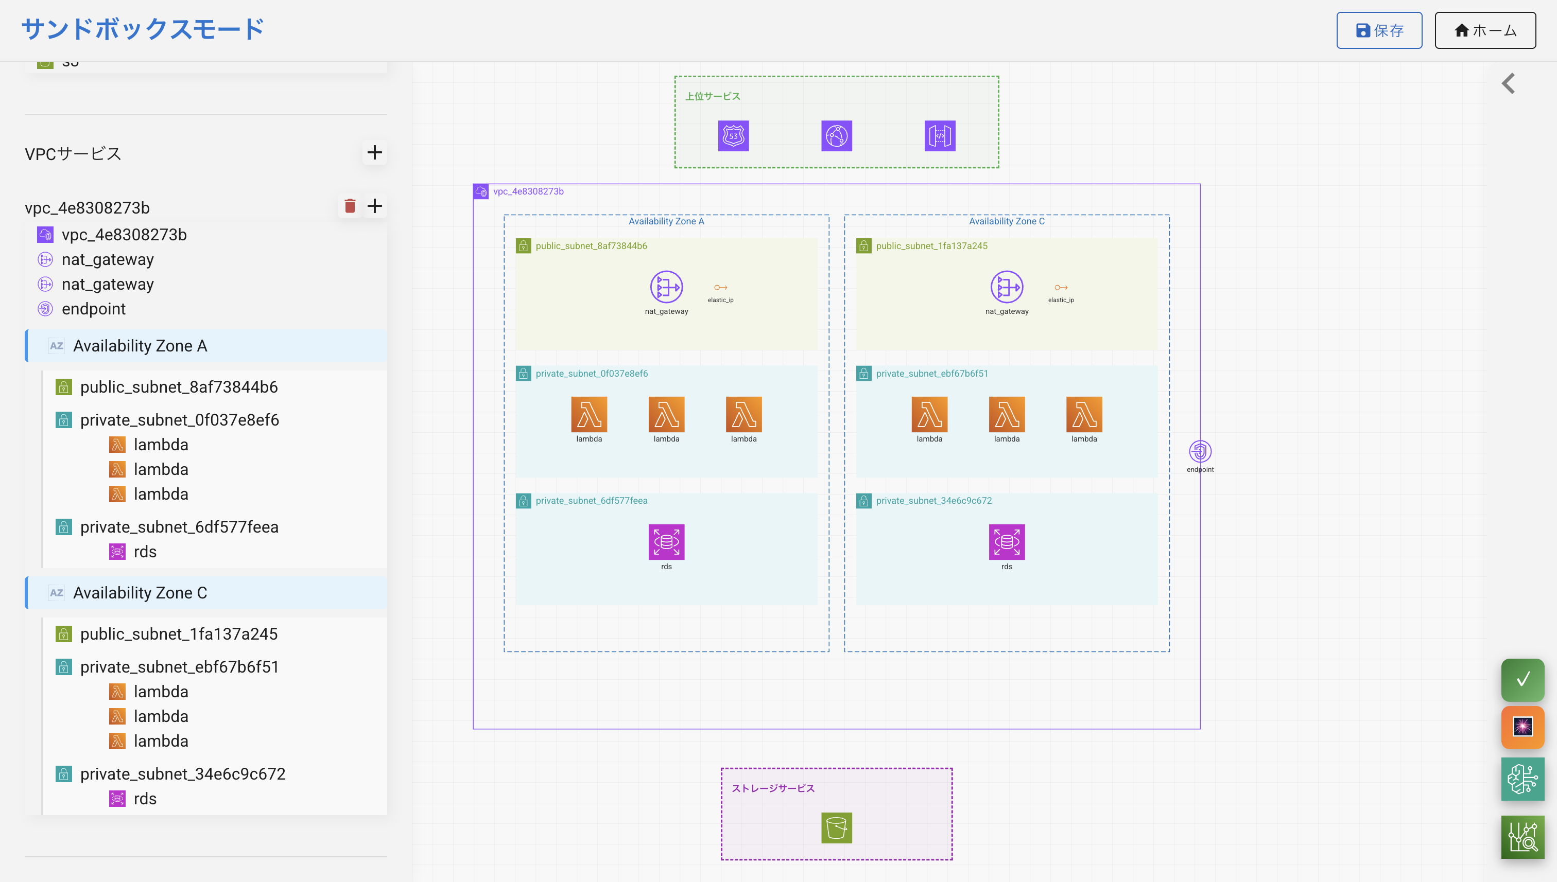Select elastic_ip icon in Availability Zone A

pos(721,288)
